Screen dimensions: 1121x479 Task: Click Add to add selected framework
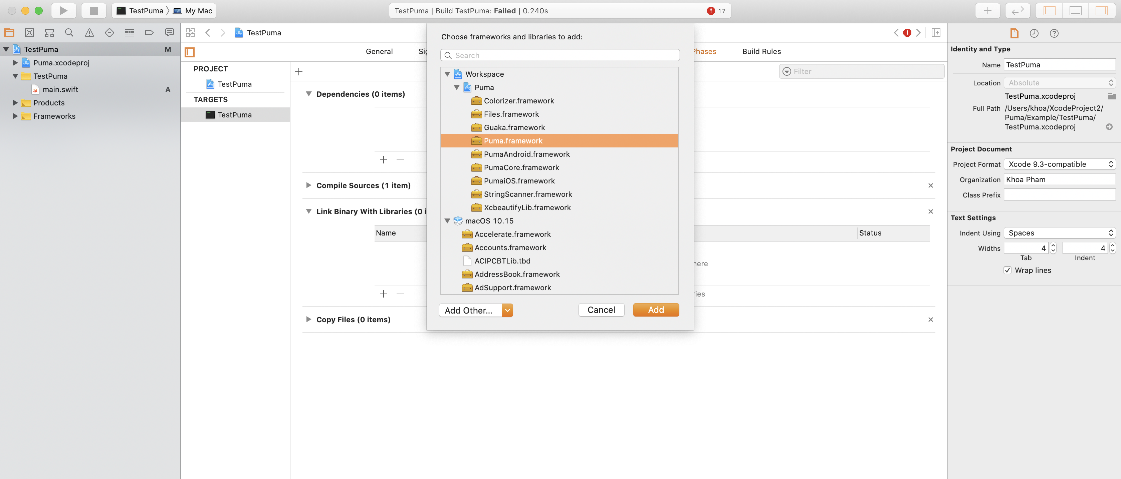pos(656,310)
